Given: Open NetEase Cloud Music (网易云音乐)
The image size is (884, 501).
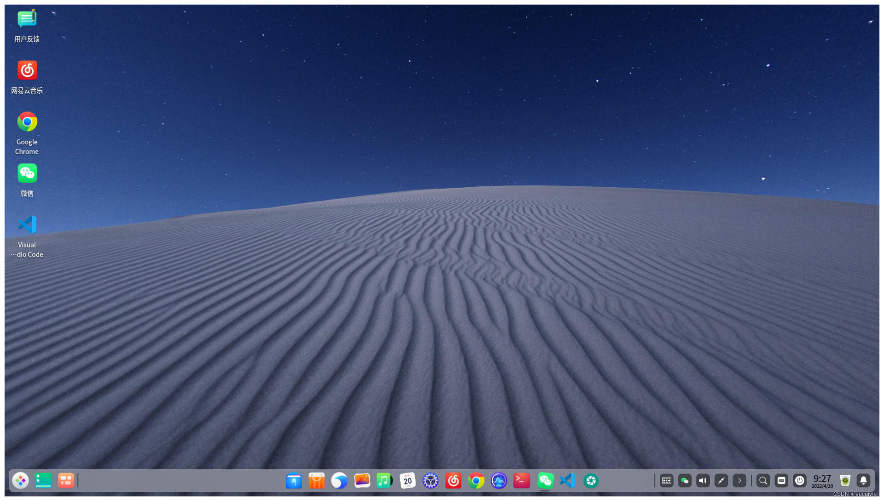Looking at the screenshot, I should (27, 70).
